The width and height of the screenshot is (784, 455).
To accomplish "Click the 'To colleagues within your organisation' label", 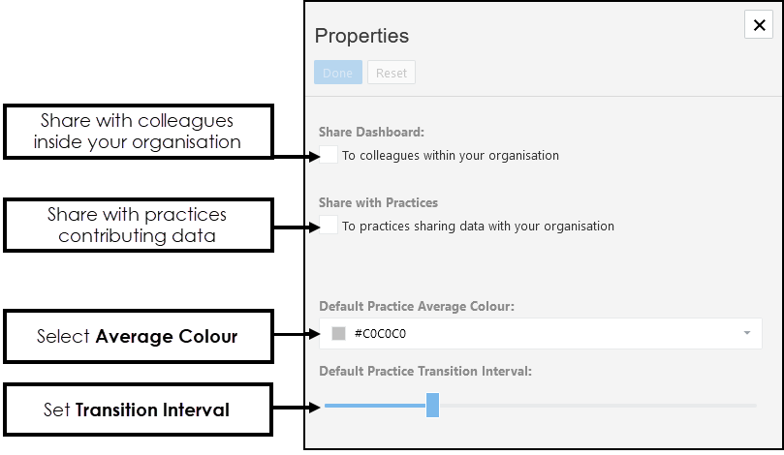I will pyautogui.click(x=451, y=155).
